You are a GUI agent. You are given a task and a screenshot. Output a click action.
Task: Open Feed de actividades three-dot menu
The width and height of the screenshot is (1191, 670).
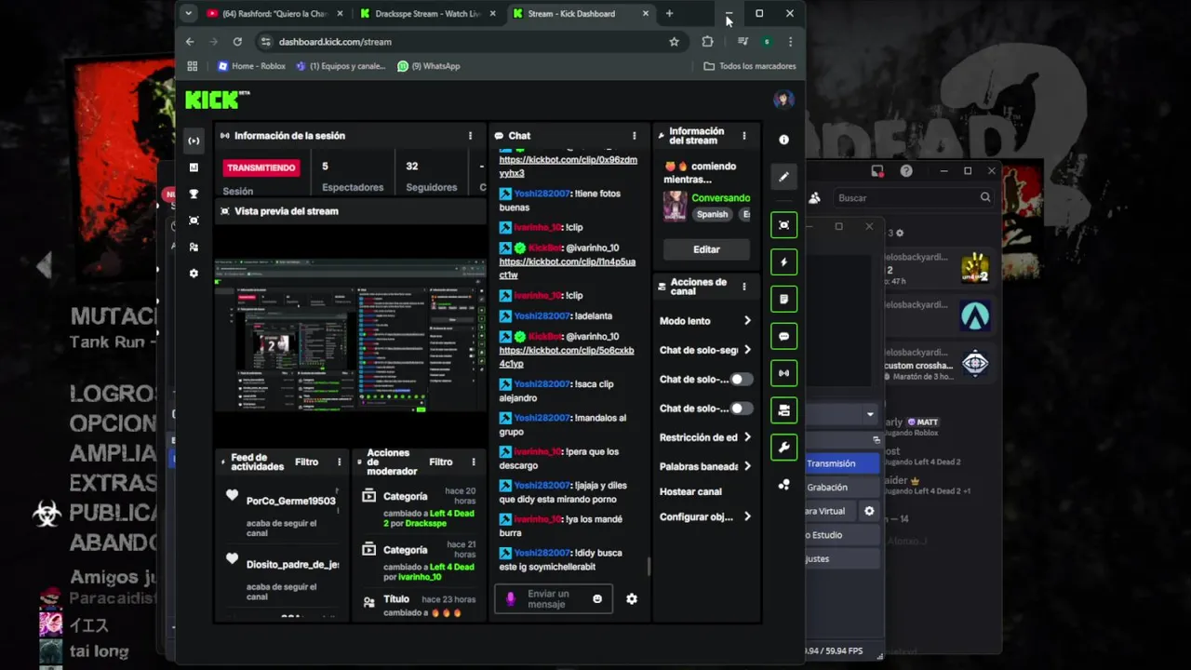[339, 462]
